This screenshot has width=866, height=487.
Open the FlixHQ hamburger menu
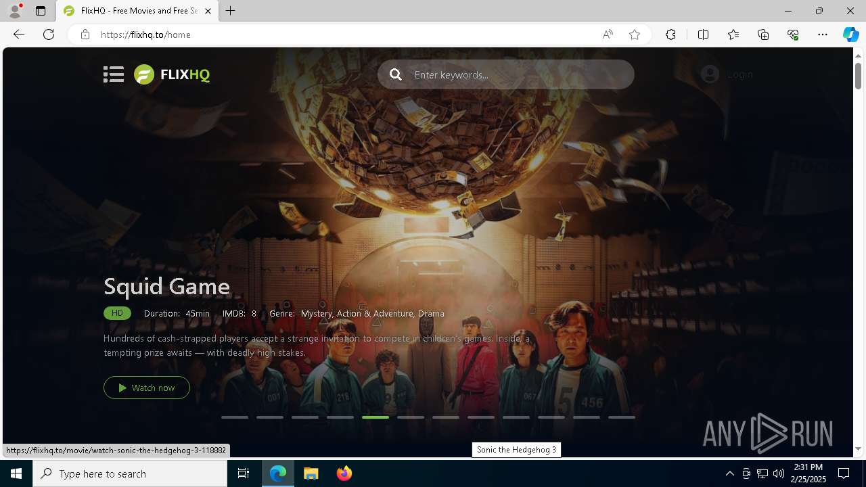pyautogui.click(x=114, y=74)
